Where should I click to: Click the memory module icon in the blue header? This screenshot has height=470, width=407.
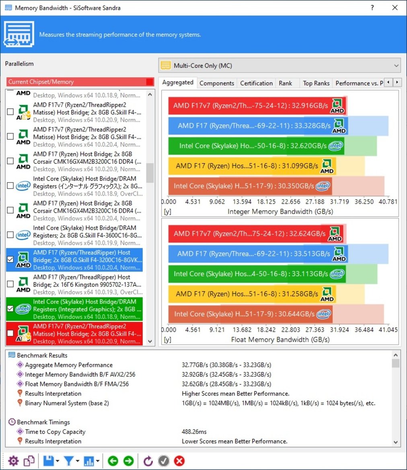point(19,34)
